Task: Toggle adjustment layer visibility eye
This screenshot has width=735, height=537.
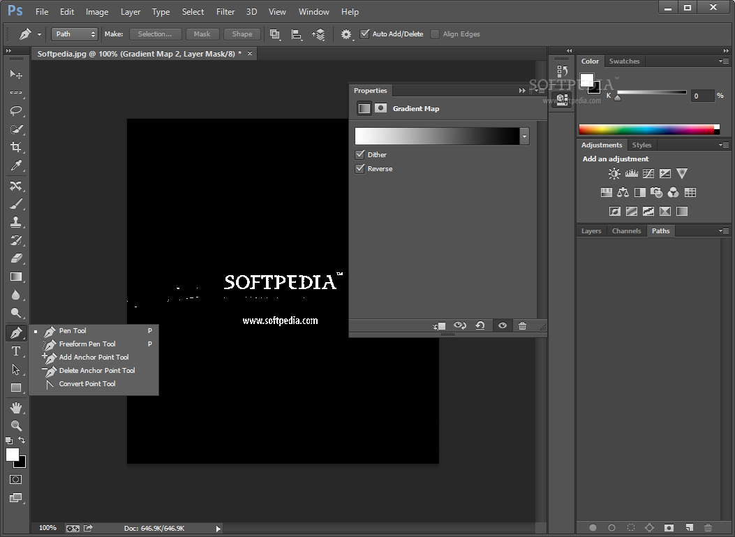Action: tap(503, 325)
